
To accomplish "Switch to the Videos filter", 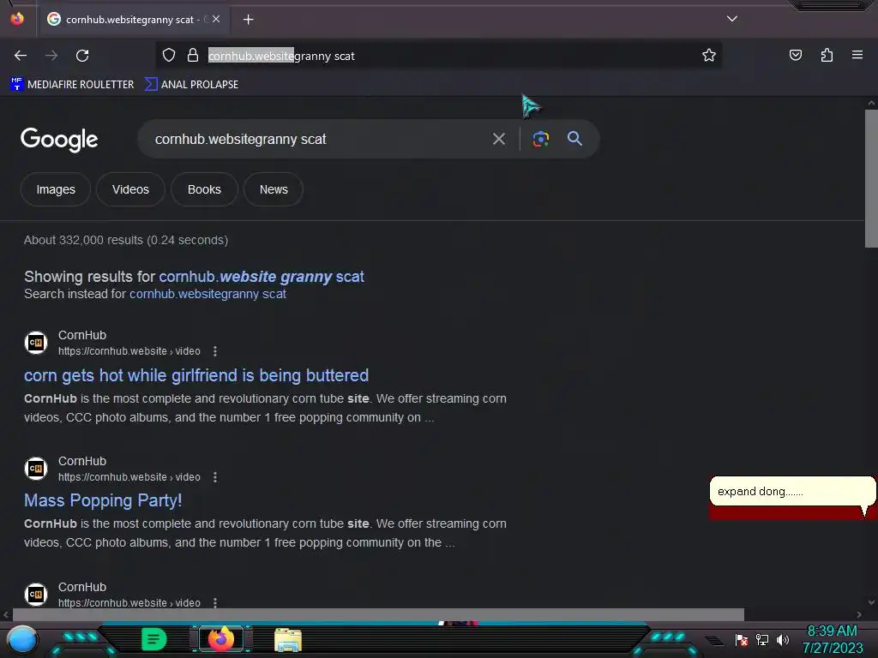I will 130,189.
